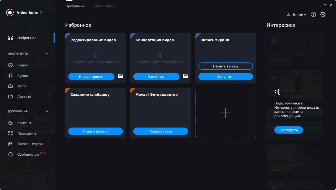Select Избранное in the sidebar
The height and width of the screenshot is (190, 336).
point(27,38)
